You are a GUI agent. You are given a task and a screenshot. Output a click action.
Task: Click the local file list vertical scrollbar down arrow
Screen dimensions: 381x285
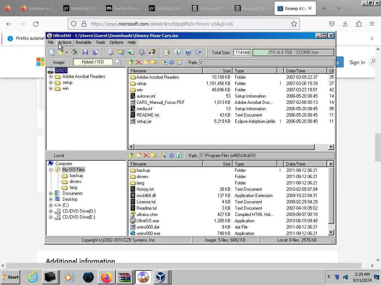[331, 232]
